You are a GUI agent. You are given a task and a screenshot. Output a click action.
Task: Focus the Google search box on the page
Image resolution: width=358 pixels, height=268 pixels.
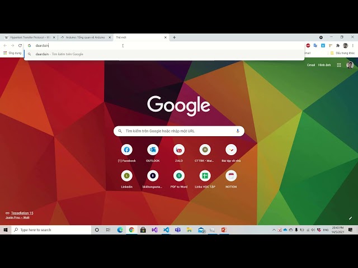tap(179, 131)
